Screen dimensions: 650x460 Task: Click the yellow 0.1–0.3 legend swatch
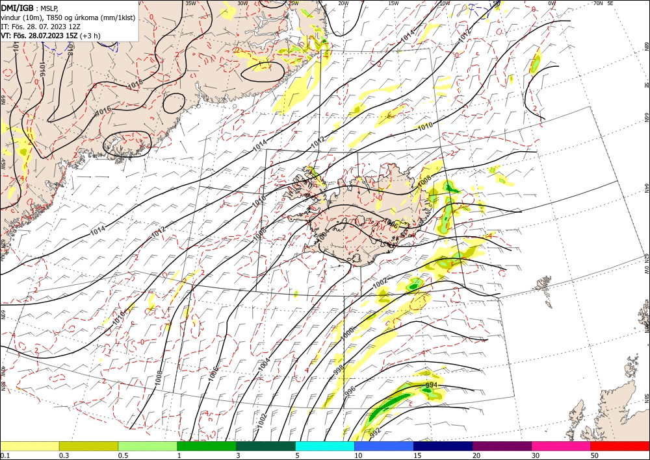click(29, 446)
